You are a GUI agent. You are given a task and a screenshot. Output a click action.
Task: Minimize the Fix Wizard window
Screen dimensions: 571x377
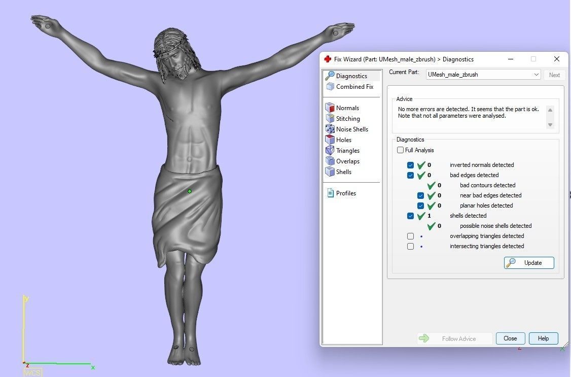pos(511,59)
